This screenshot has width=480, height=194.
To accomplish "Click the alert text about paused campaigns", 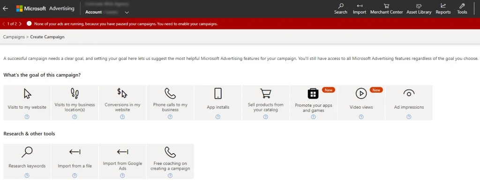I will [126, 24].
